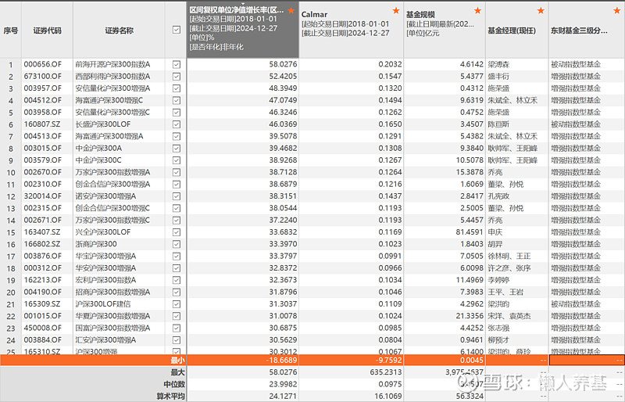Toggle the checkbox for 海富通沪深300增强C
Screen dimensions: 625x402
177,100
